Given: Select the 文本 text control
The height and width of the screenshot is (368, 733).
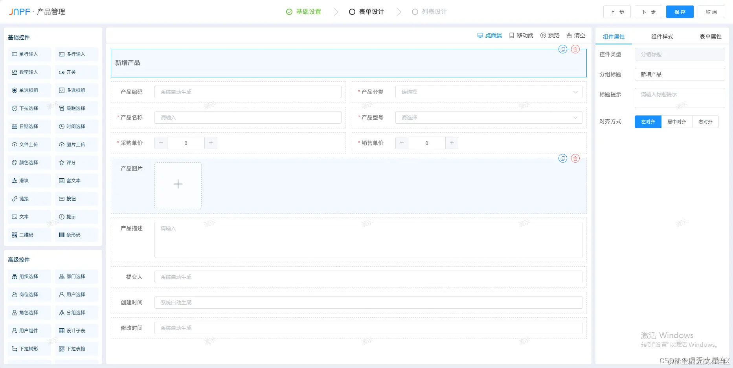Looking at the screenshot, I should coord(29,217).
